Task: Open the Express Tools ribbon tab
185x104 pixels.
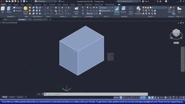Action: coord(99,5)
